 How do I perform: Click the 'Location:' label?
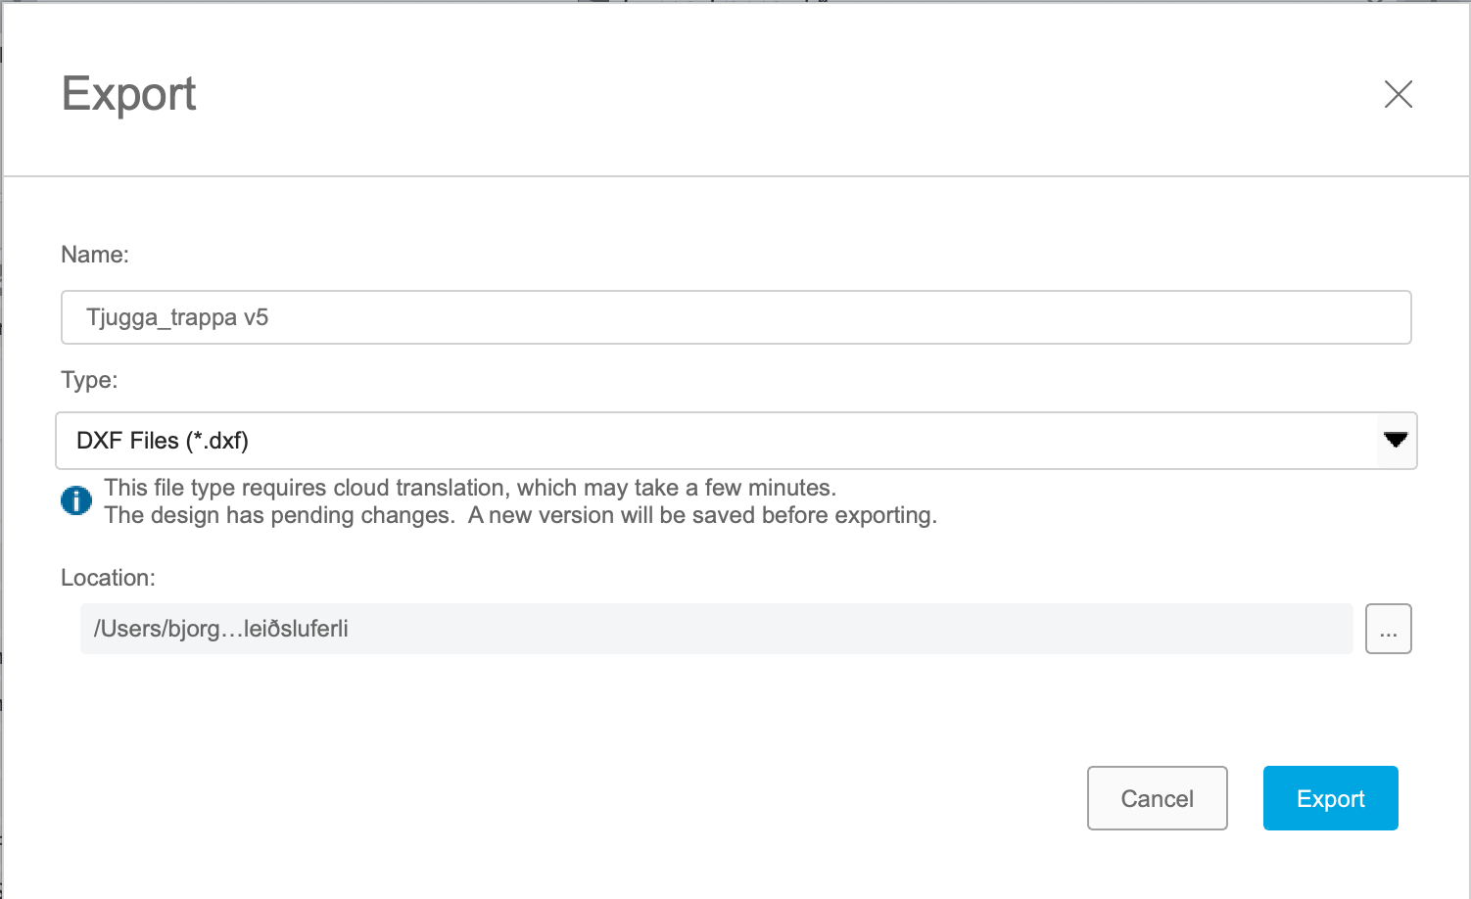(x=108, y=578)
